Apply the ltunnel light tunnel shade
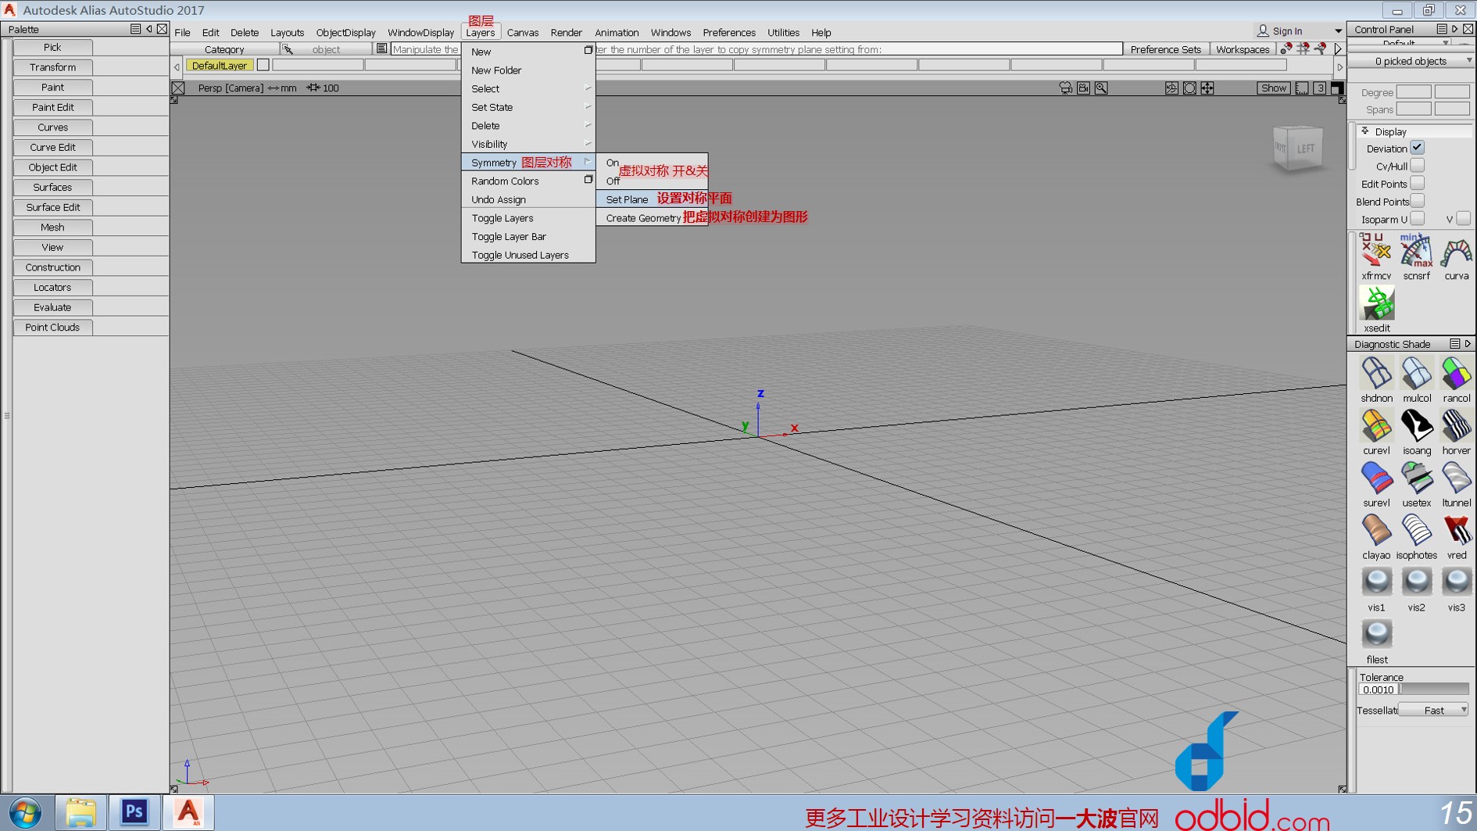This screenshot has width=1477, height=831. coord(1456,478)
